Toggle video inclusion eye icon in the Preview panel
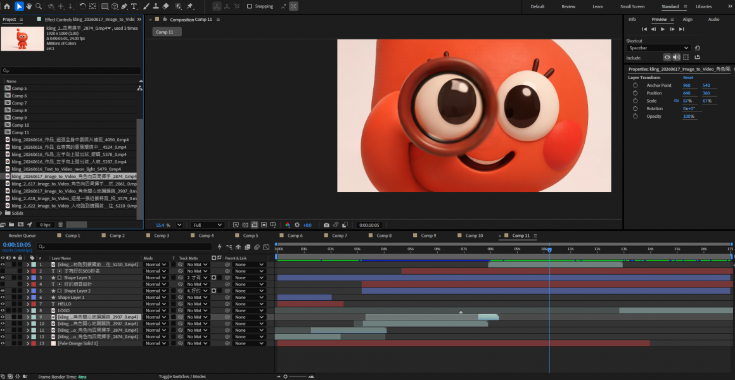This screenshot has width=735, height=380. [x=667, y=57]
